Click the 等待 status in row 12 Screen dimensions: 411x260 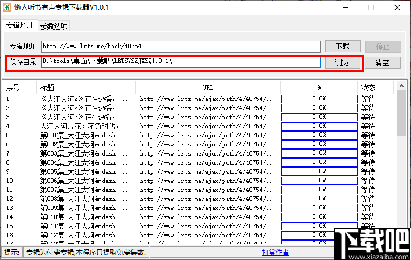pos(368,199)
